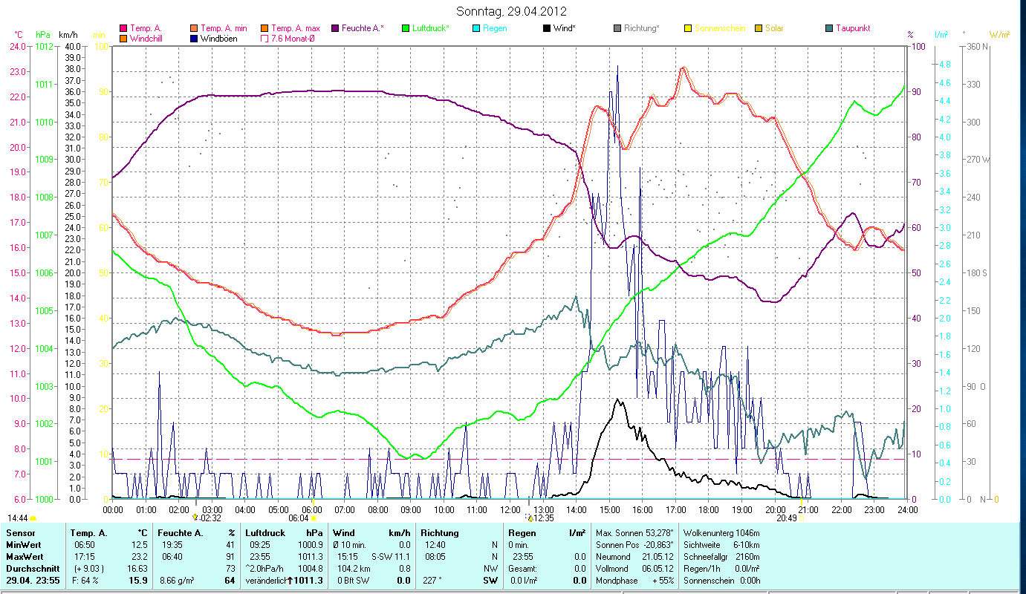The height and width of the screenshot is (594, 1026).
Task: Click the sunrise icon at 06:04
Action: click(314, 518)
